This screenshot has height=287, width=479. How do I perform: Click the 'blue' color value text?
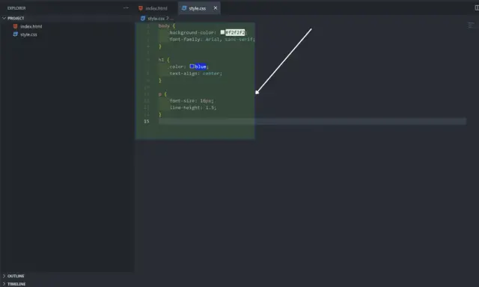[x=201, y=67]
